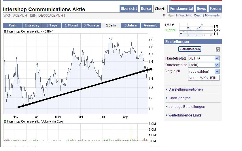This screenshot has width=242, height=151.
Task: Select the Intraday time range
Action: coord(32,25)
